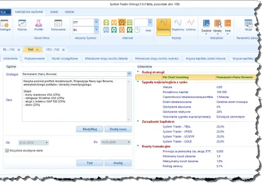Select the orange interval icon left of D

114,22
